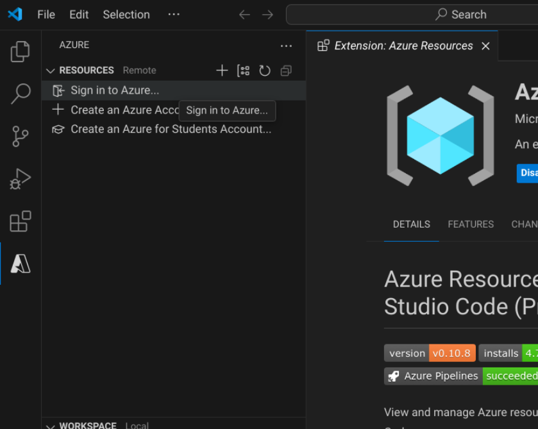Image resolution: width=538 pixels, height=429 pixels.
Task: Switch to the FEATURES tab
Action: click(471, 224)
